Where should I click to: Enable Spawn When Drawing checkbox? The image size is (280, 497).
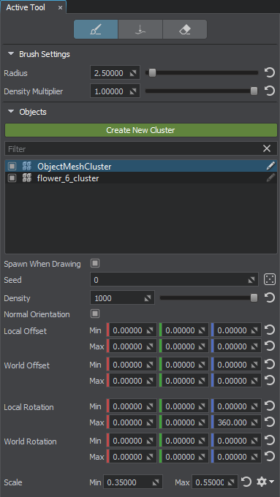pos(95,263)
